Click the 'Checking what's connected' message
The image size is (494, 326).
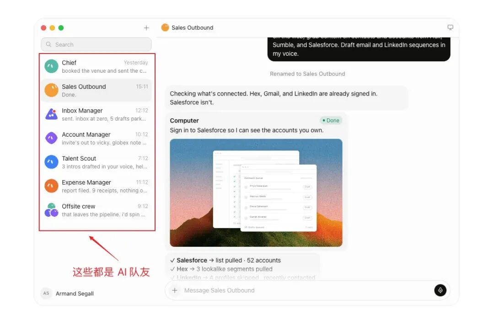(x=286, y=98)
